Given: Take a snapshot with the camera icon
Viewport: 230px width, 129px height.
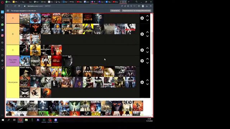Looking at the screenshot, I should (x=128, y=6).
